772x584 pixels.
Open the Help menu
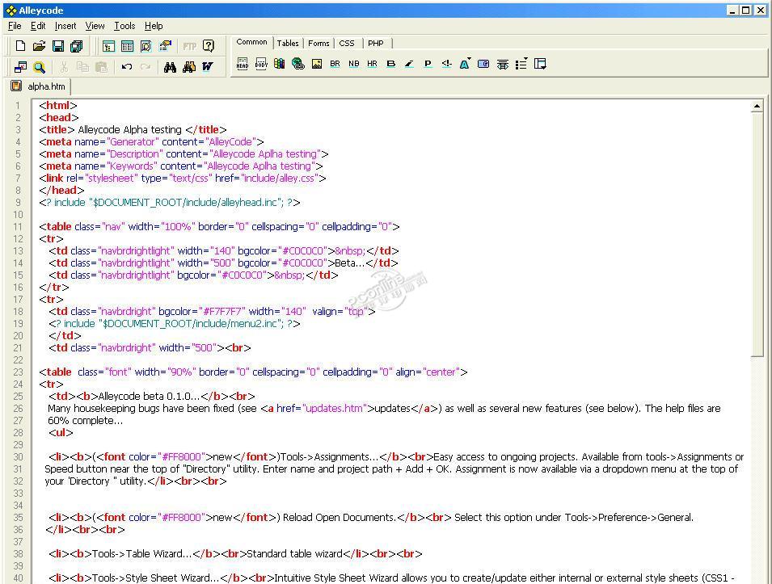pyautogui.click(x=154, y=26)
